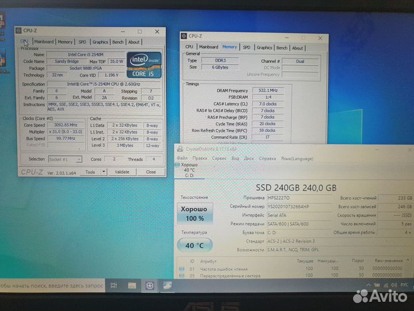Click the Windows taskbar search box

[52, 286]
